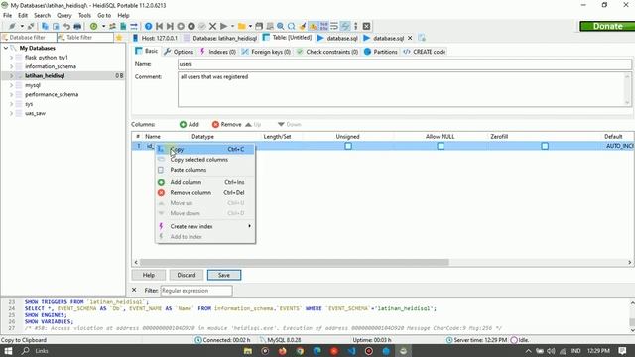The height and width of the screenshot is (357, 635).
Task: Expand the uas_saw database node
Action: (11, 113)
